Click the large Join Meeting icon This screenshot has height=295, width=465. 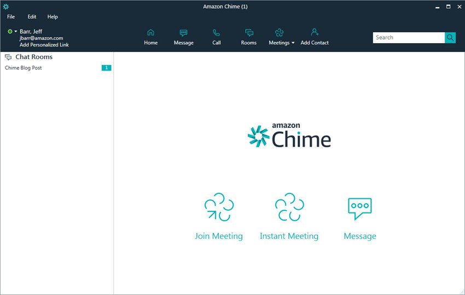[x=219, y=207]
